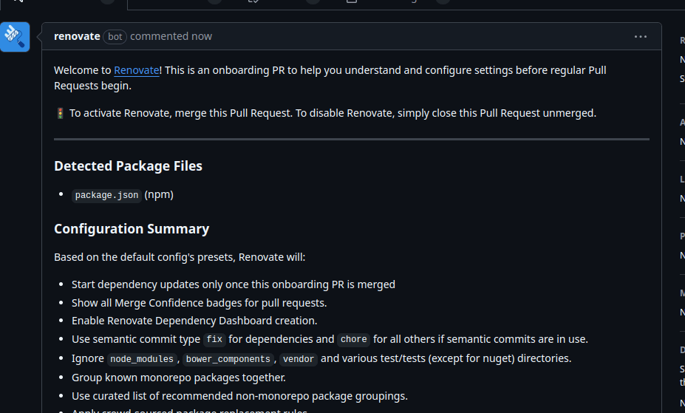Click the 'fix' commit type code tag

point(214,340)
